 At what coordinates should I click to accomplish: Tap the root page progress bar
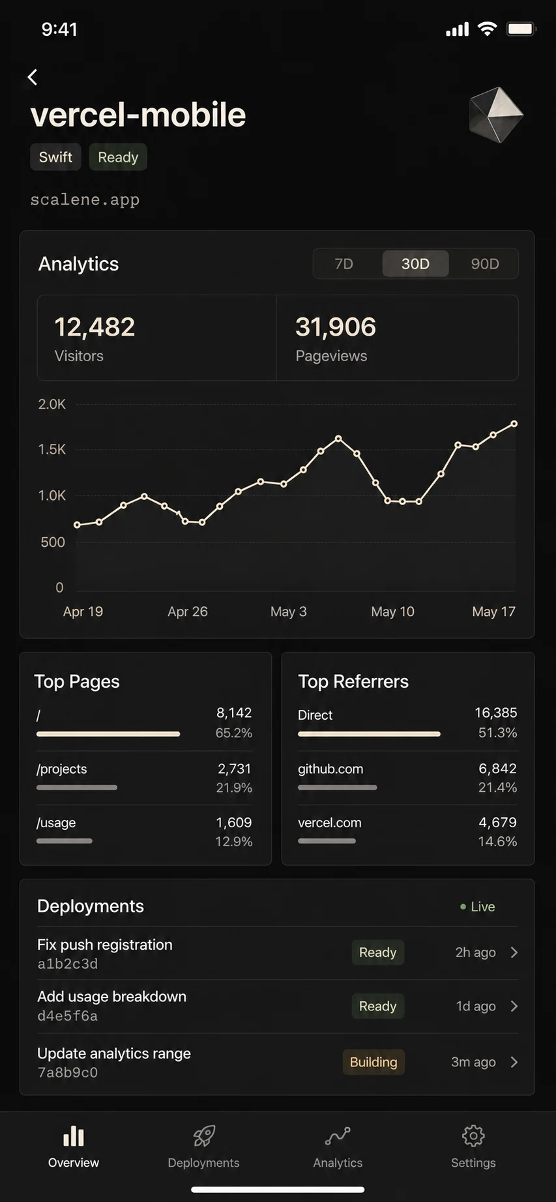point(108,734)
